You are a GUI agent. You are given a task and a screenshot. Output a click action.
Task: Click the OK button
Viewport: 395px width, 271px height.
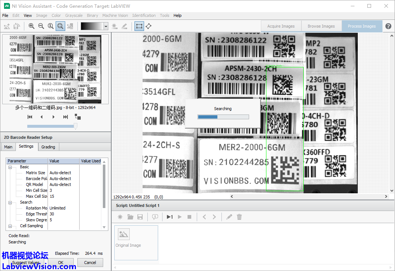click(61, 263)
